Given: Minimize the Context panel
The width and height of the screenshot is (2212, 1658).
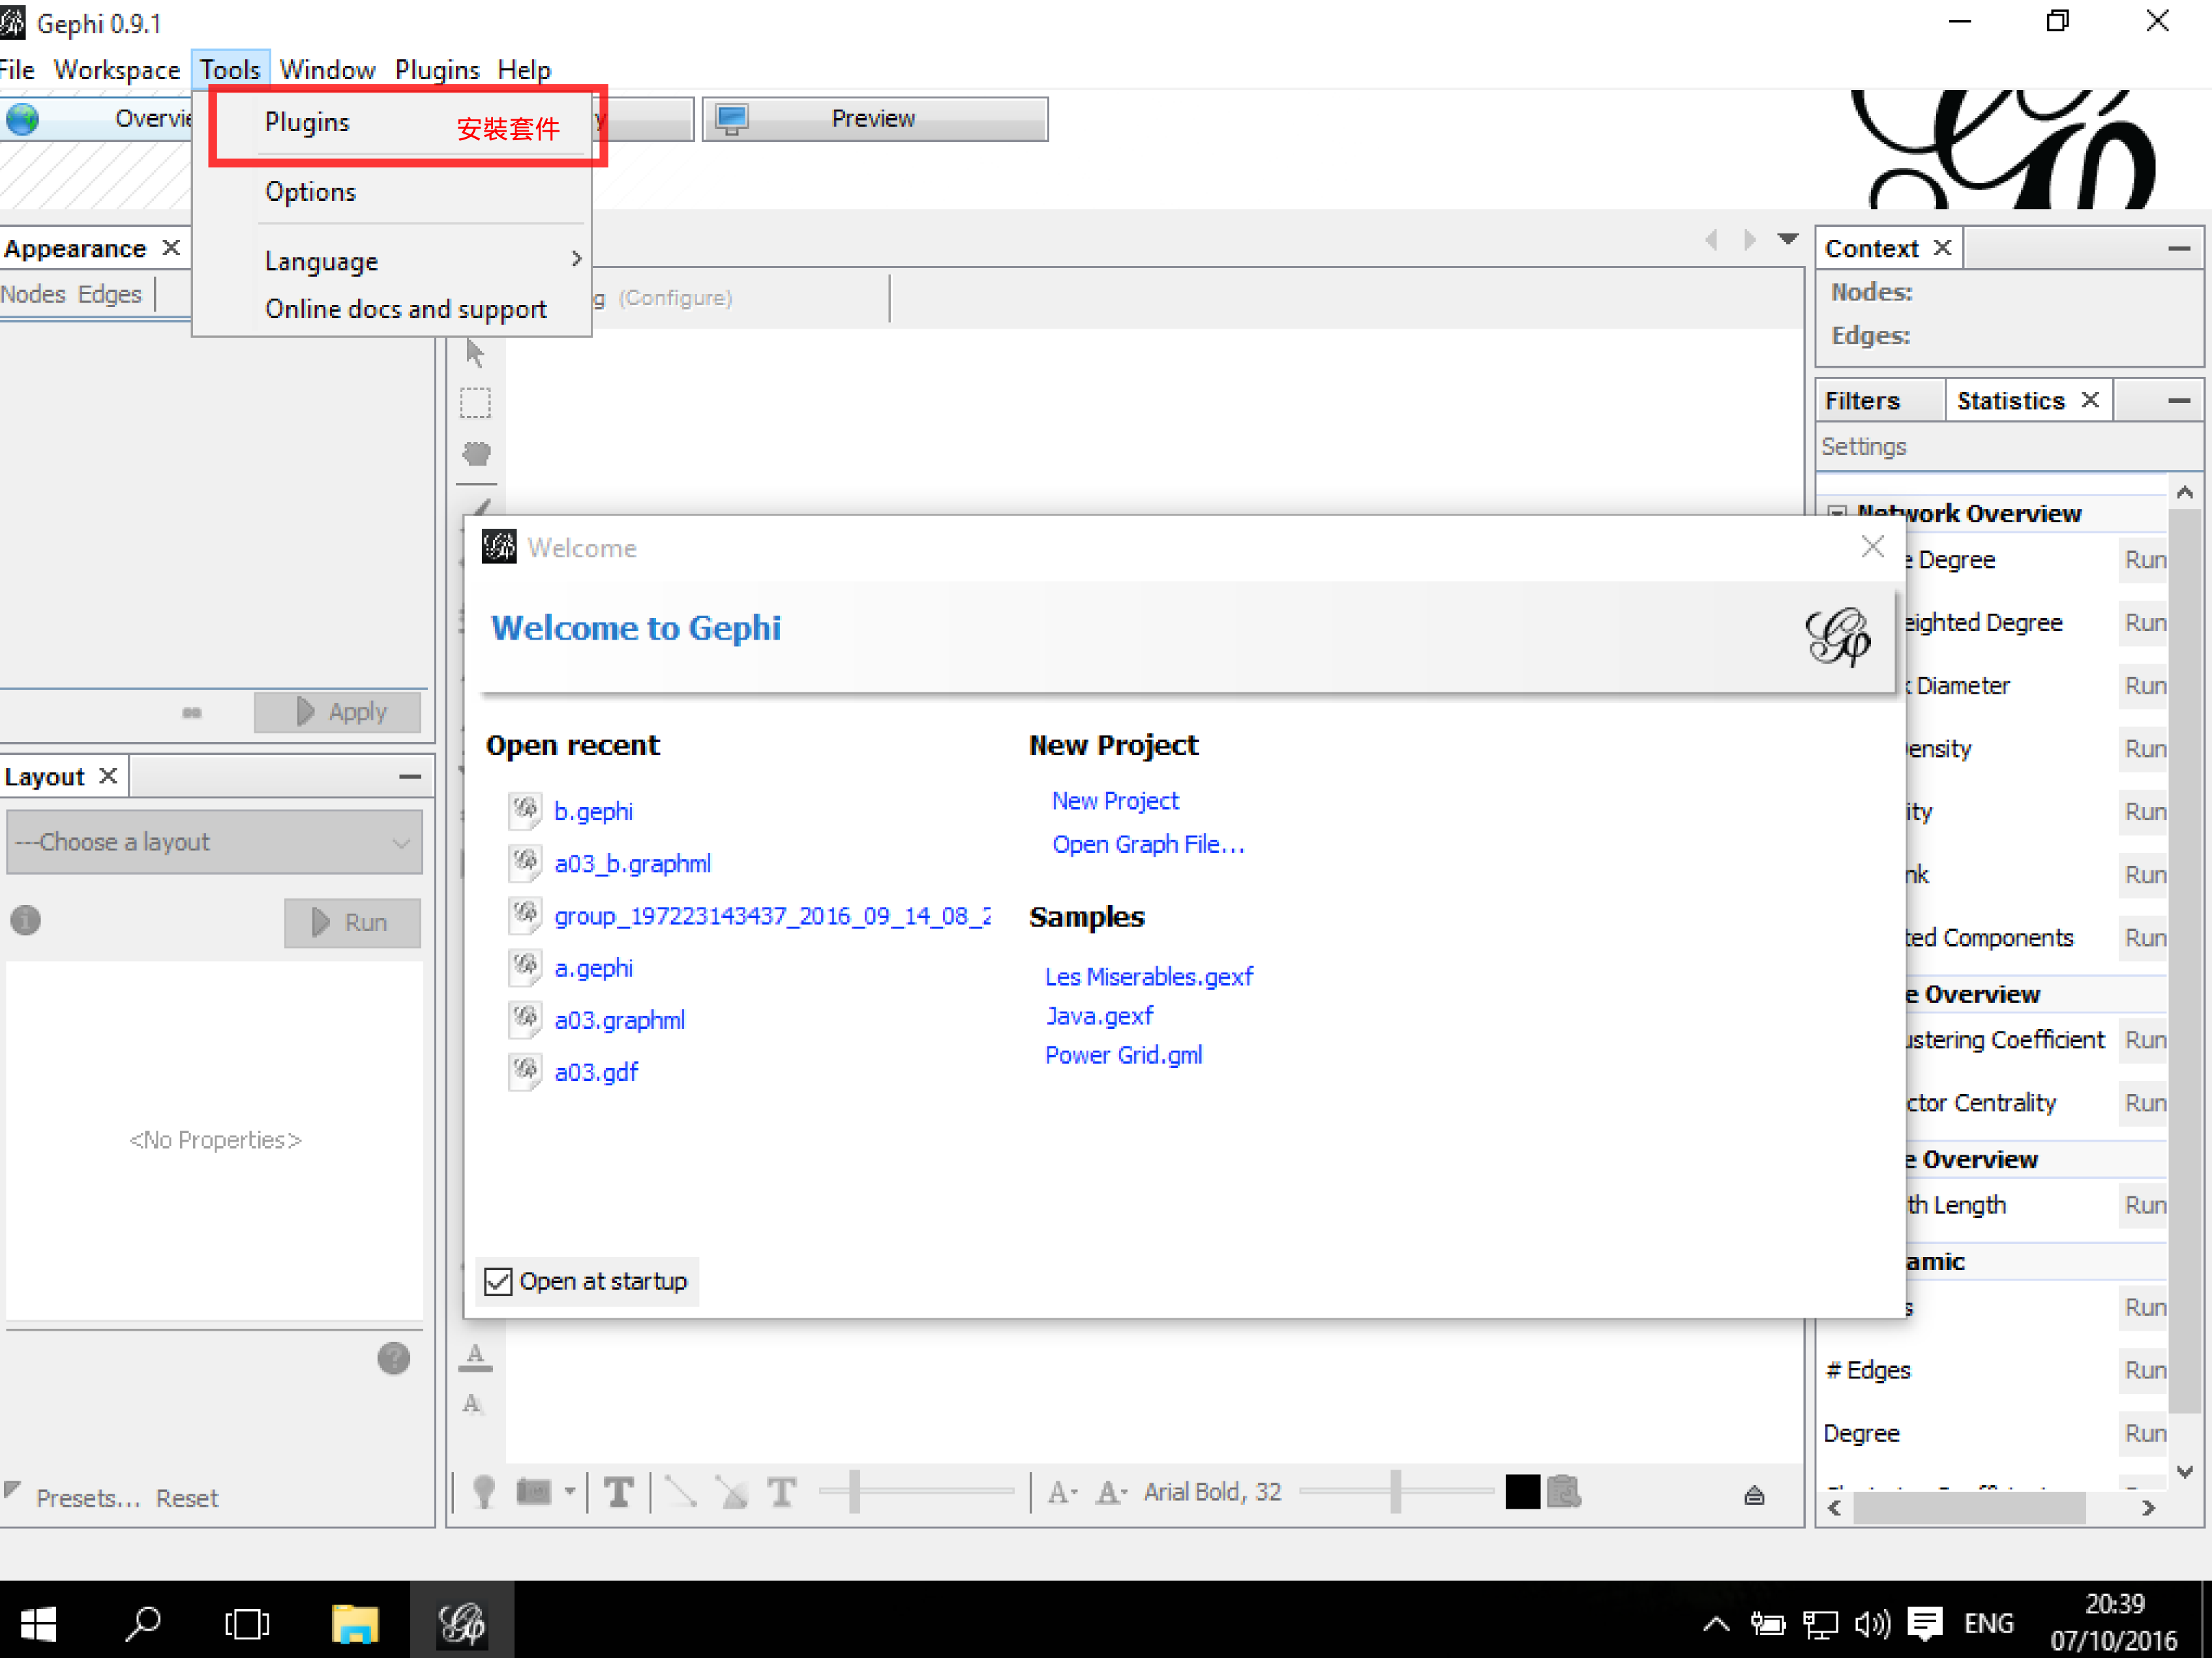Looking at the screenshot, I should click(x=2179, y=248).
